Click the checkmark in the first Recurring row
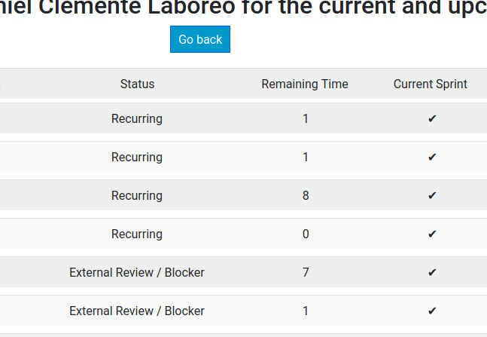This screenshot has height=337, width=487. (432, 118)
